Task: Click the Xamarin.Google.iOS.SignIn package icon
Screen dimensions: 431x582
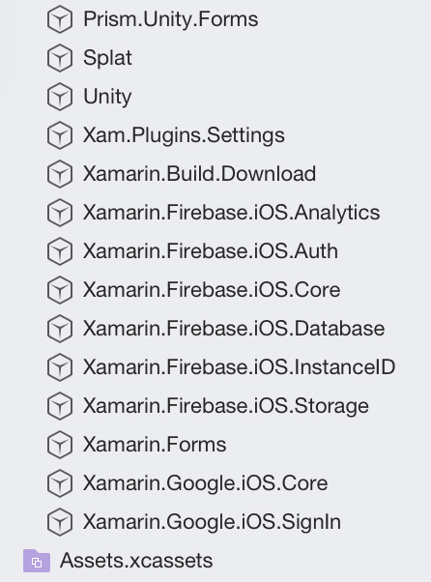Action: [x=59, y=522]
